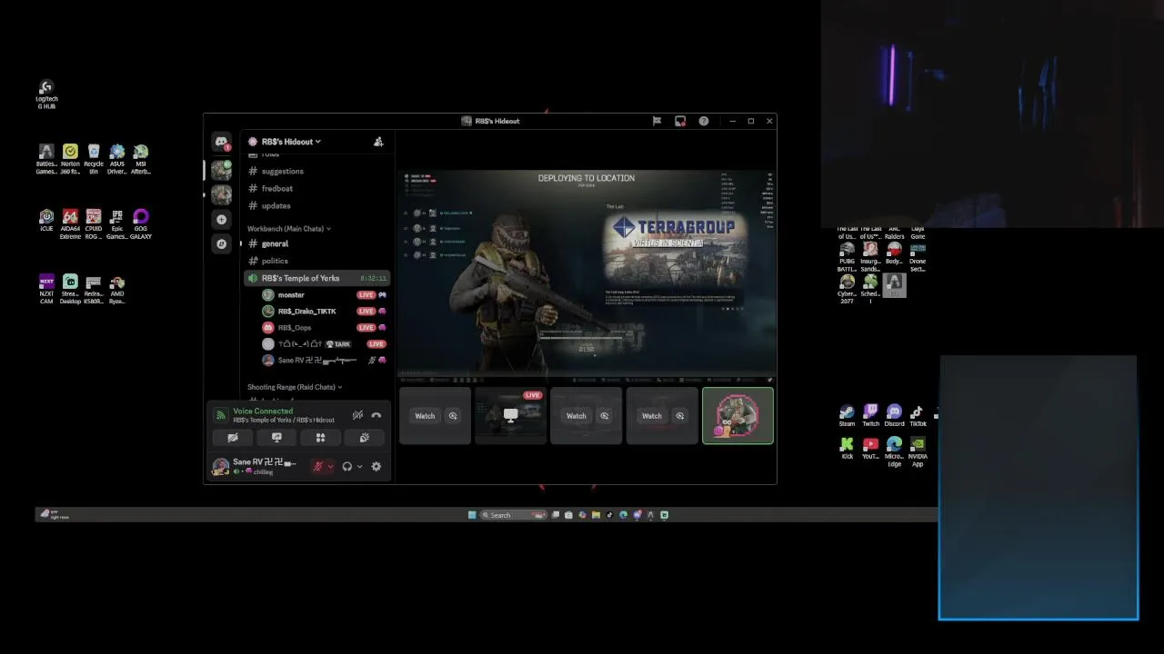This screenshot has height=654, width=1164.
Task: Select the LIVE stream thumbnail tile
Action: pyautogui.click(x=510, y=416)
